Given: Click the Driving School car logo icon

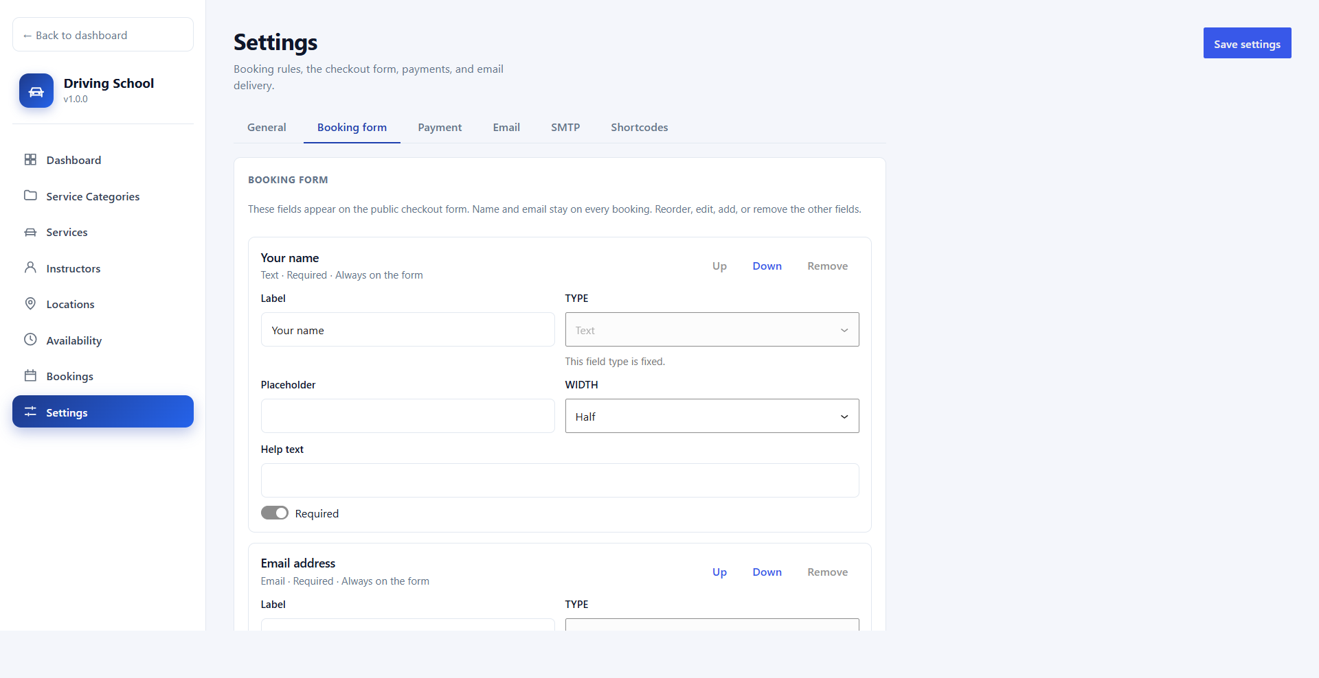Looking at the screenshot, I should [x=36, y=91].
